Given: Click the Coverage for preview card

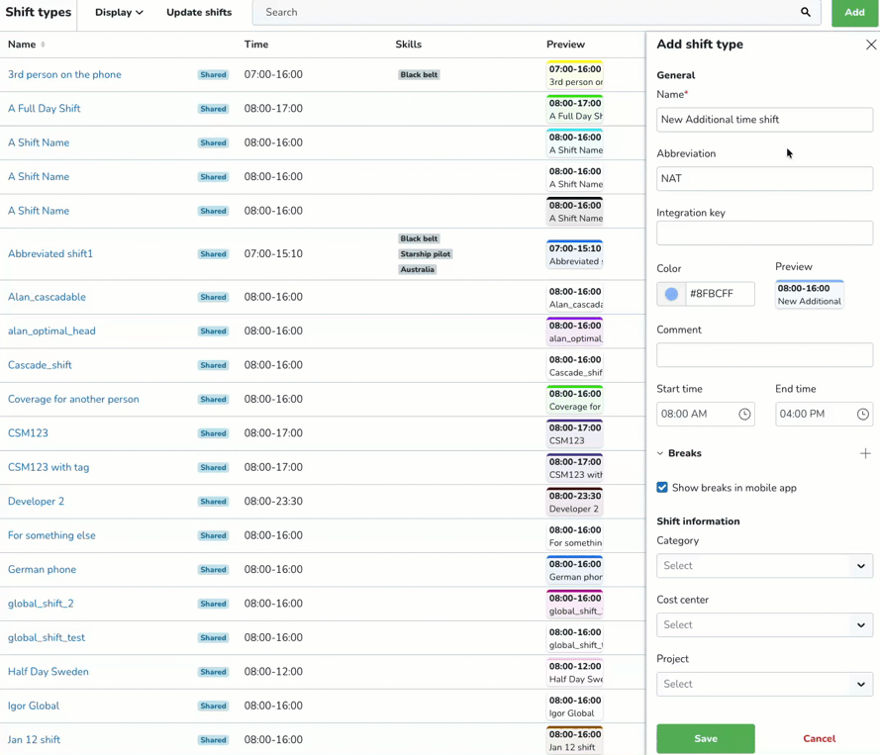Looking at the screenshot, I should pos(575,400).
